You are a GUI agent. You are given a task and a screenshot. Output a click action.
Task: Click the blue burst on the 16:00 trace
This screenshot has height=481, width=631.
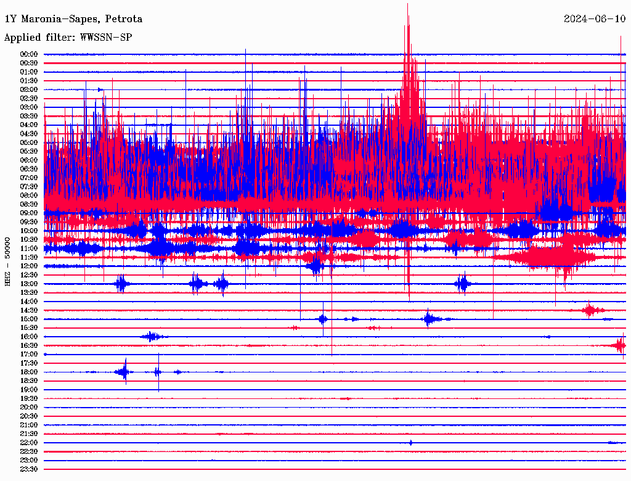pyautogui.click(x=152, y=336)
